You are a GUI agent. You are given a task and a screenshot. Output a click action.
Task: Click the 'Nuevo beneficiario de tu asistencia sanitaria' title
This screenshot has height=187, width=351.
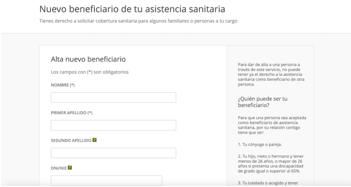tap(132, 9)
